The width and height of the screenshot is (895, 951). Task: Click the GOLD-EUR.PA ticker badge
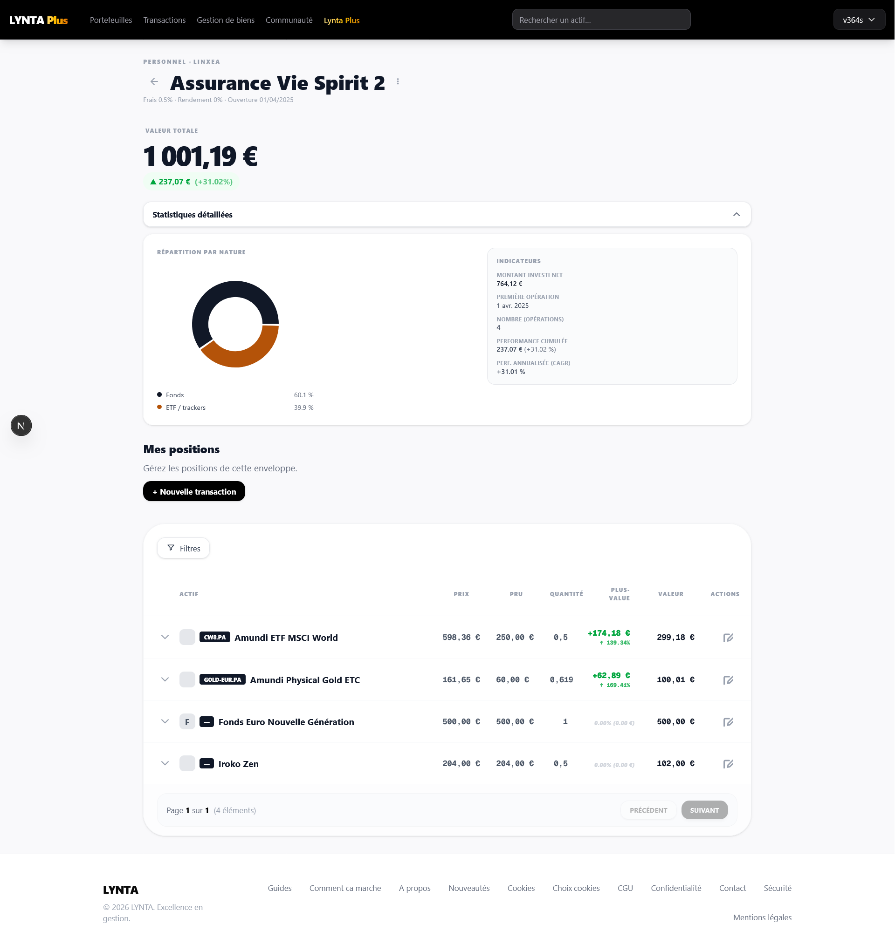[x=223, y=680]
